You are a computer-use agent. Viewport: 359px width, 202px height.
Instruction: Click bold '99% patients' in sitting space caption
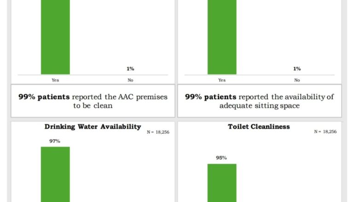pyautogui.click(x=211, y=97)
